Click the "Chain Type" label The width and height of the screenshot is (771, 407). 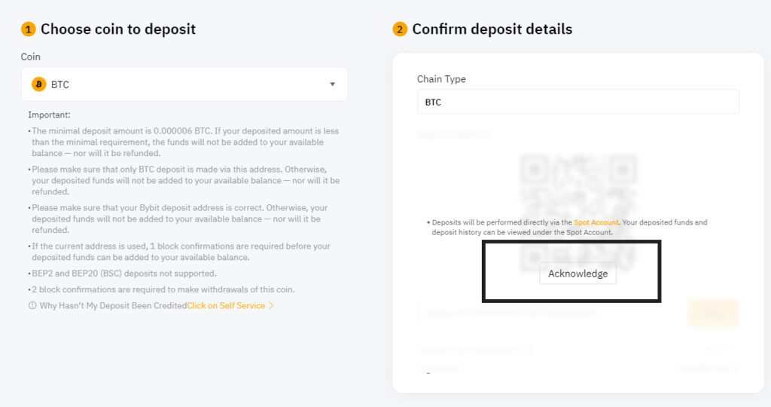[x=441, y=79]
